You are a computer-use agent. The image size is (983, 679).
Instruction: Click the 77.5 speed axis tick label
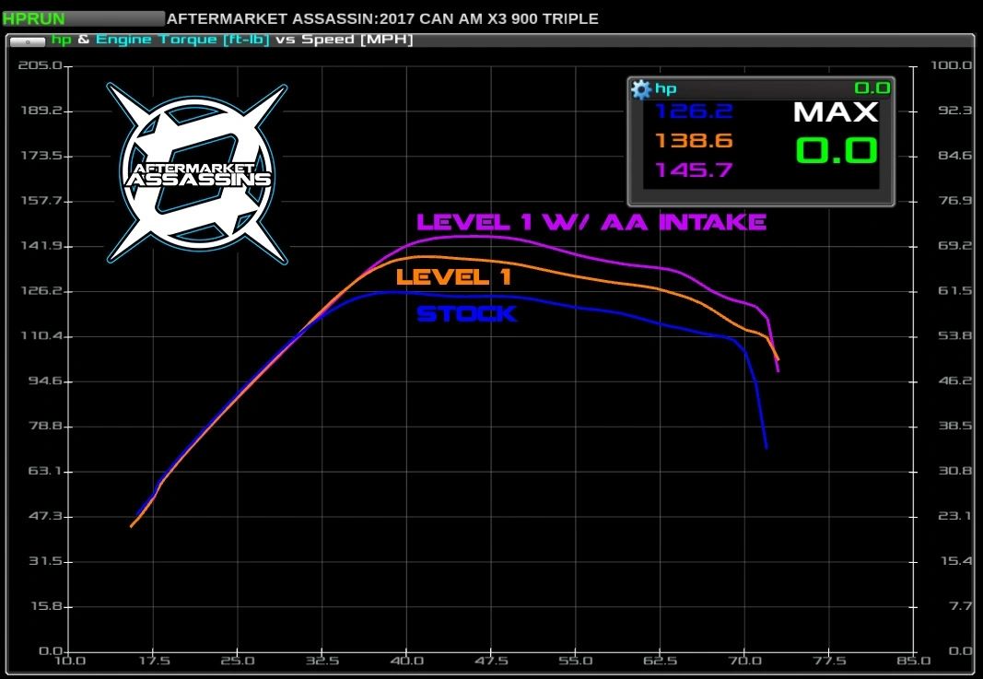coord(829,661)
